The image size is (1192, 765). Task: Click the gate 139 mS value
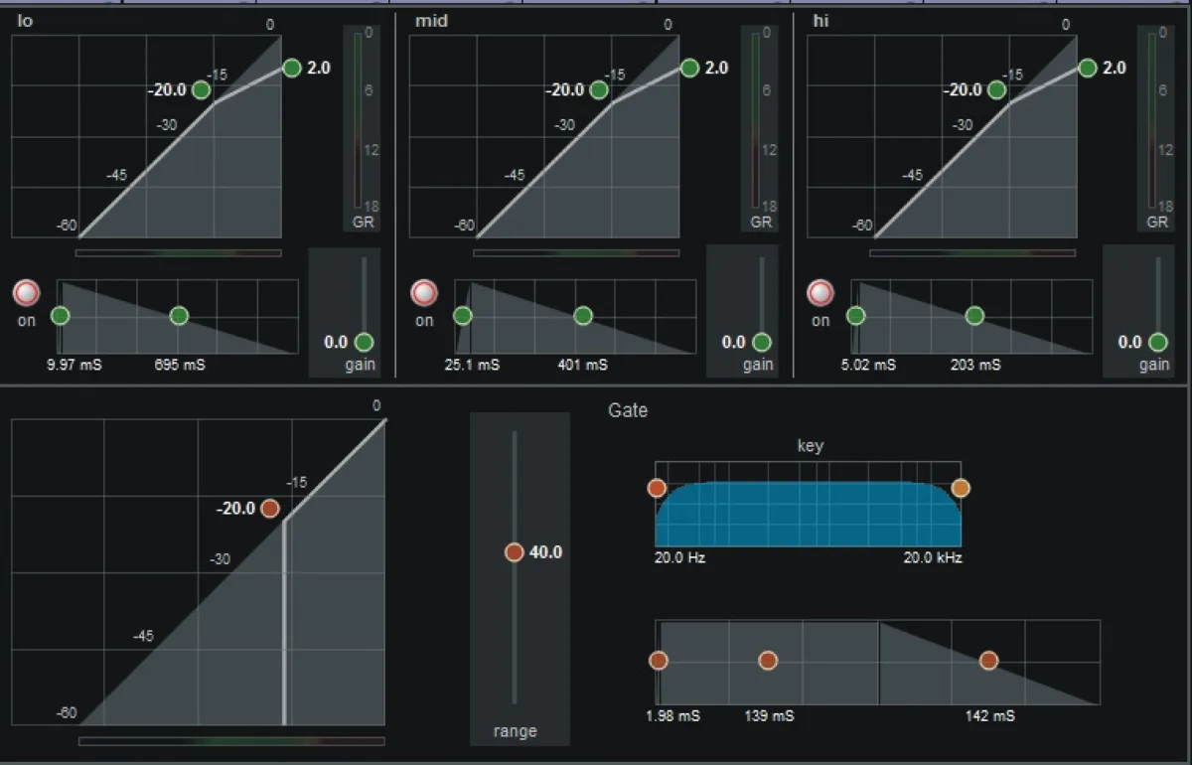(770, 716)
